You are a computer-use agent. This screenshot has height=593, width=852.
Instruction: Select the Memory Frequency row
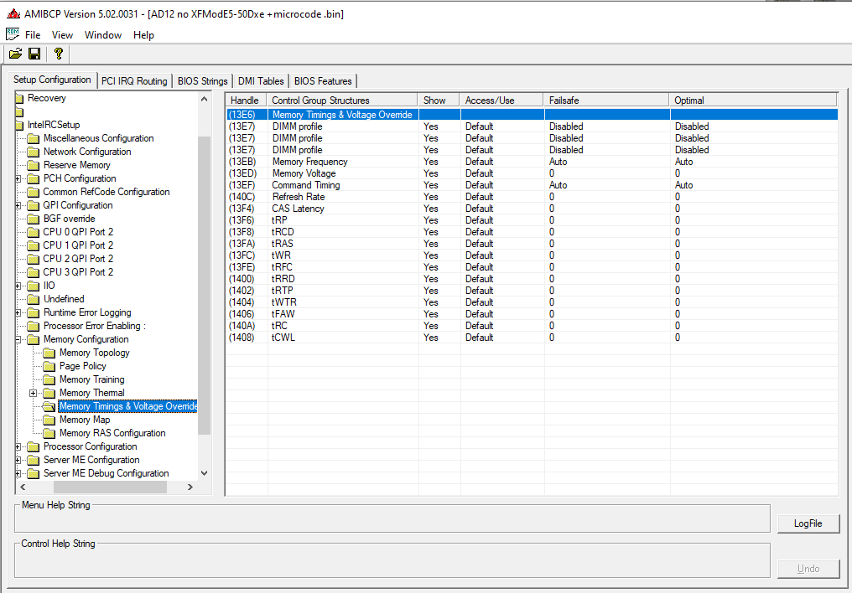coord(532,162)
